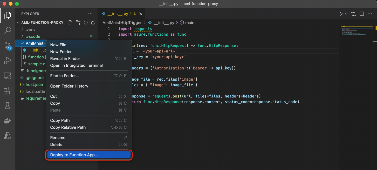
Task: Open the compare changes icon in editor toolbar
Action: [x=353, y=14]
